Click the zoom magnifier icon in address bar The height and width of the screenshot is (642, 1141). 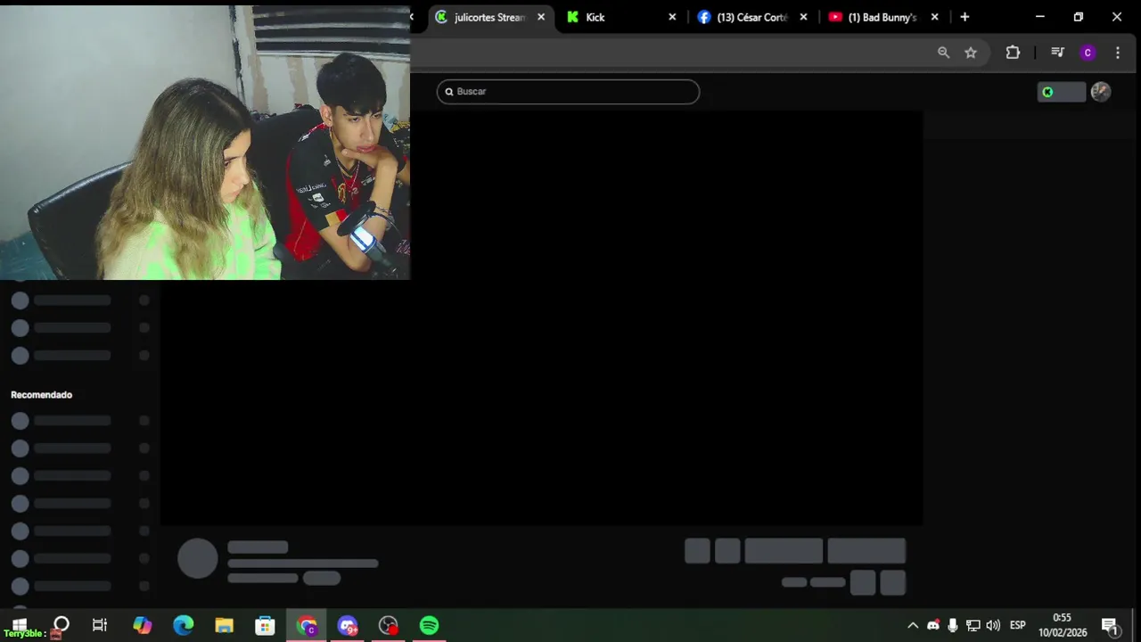tap(943, 53)
